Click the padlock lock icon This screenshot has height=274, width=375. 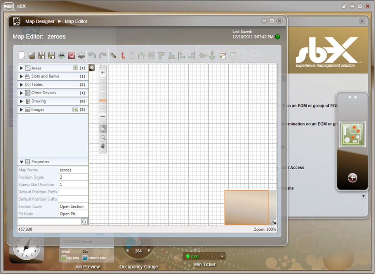pos(132,55)
